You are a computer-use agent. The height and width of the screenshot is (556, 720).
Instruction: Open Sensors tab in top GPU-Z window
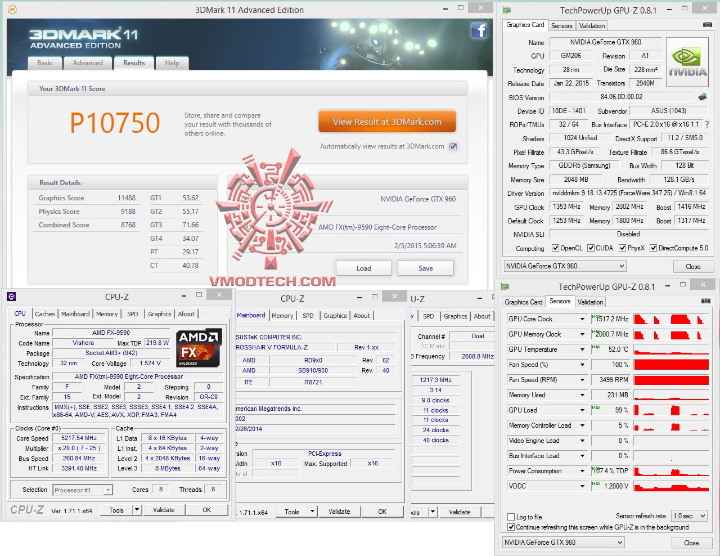(x=561, y=25)
